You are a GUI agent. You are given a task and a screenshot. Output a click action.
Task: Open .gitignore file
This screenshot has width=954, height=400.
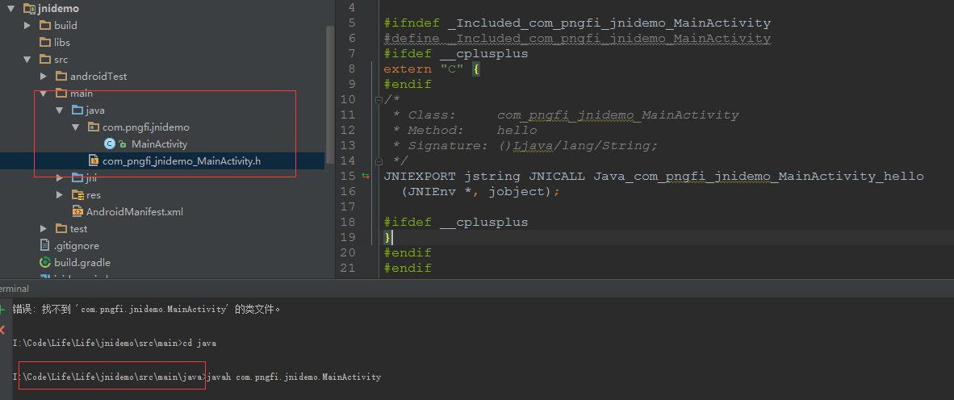click(77, 246)
